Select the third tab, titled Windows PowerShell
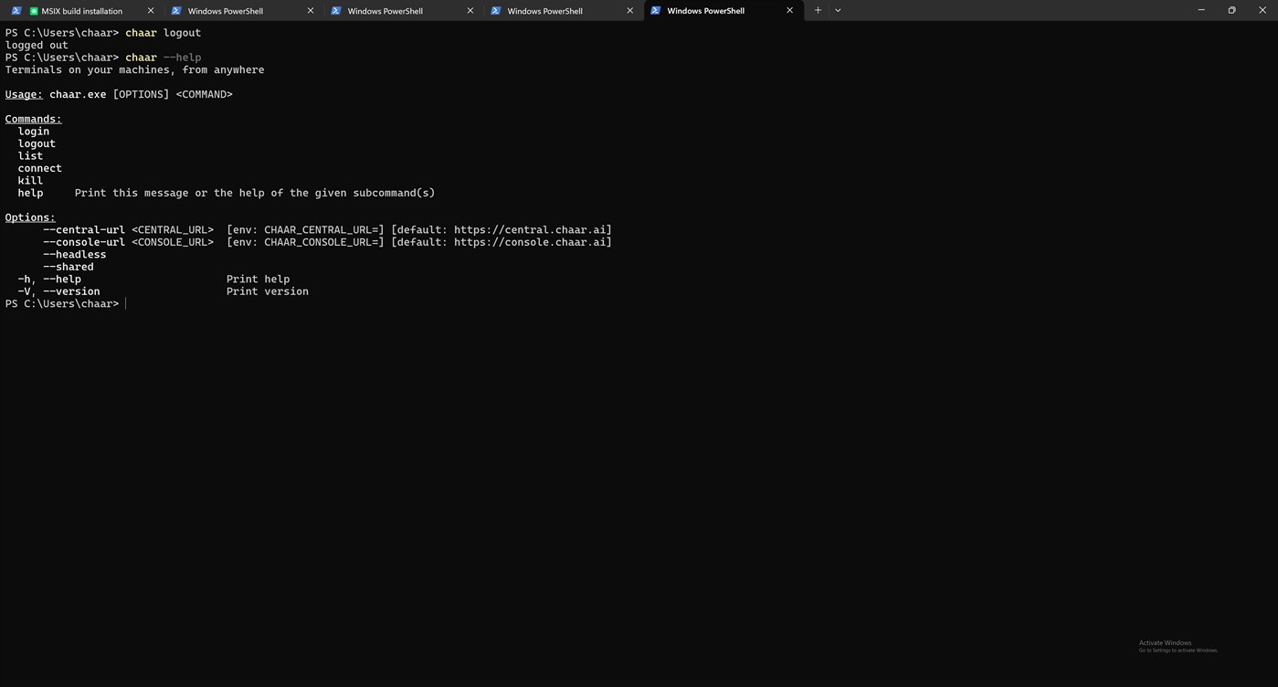The height and width of the screenshot is (687, 1278). pos(404,11)
